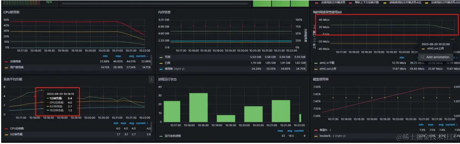
Task: Sort CPU使用率 legend by max column
Action: point(118,56)
